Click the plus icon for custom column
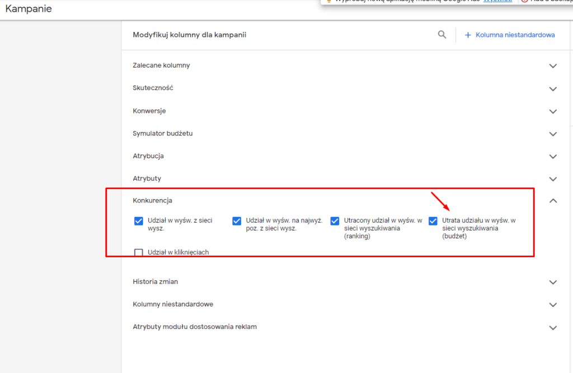This screenshot has height=373, width=573. [468, 35]
